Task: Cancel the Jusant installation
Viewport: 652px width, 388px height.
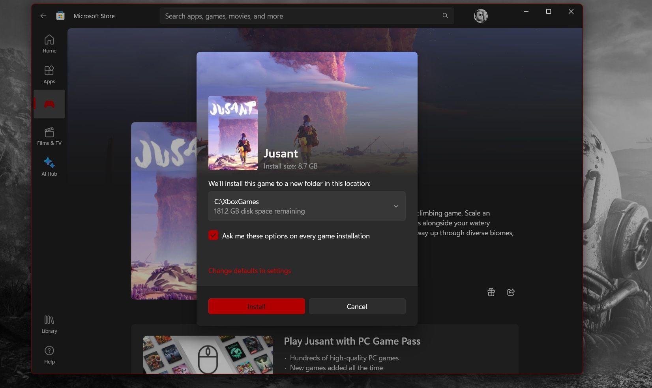Action: 357,306
